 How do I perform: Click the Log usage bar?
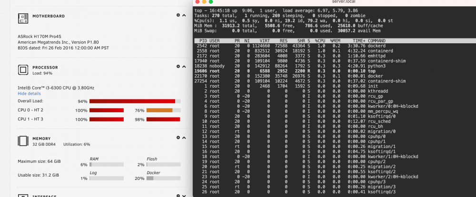tap(107, 178)
